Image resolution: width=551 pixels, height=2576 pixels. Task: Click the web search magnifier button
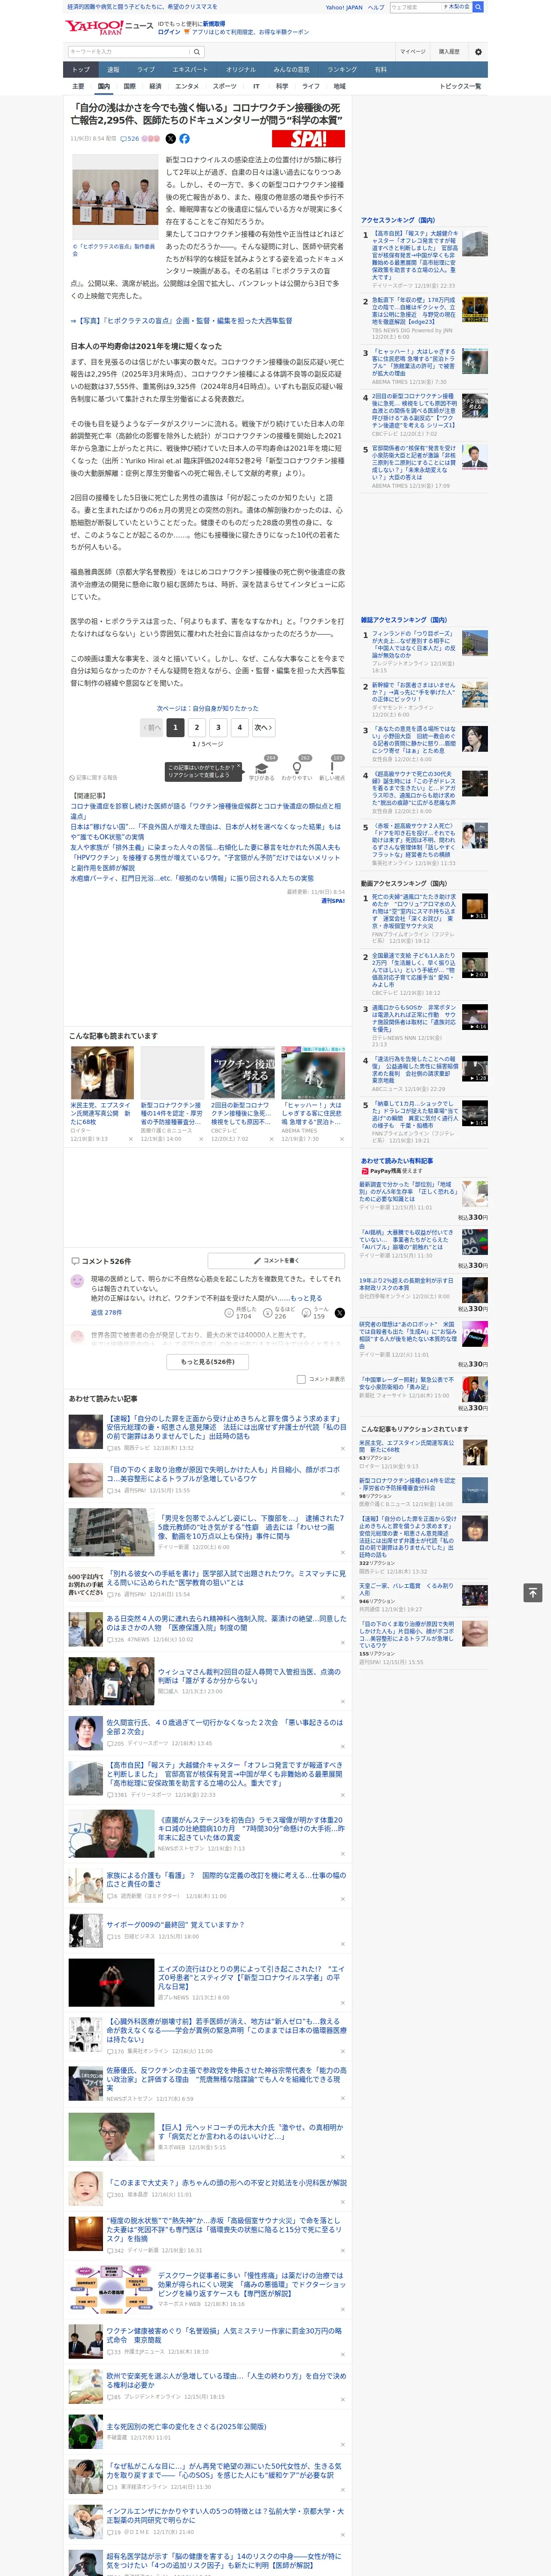(478, 7)
